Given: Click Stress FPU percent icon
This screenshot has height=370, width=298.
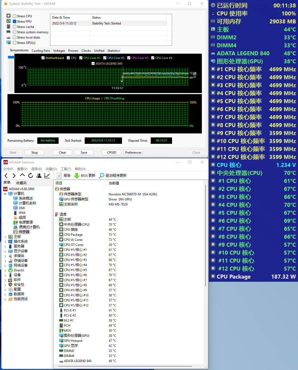Looking at the screenshot, I should click(9, 21).
